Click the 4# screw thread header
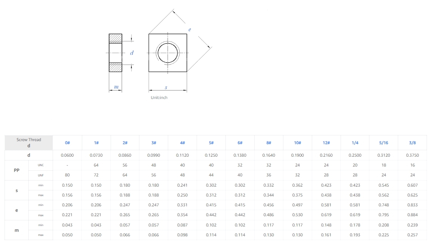Viewport: 430px width, 242px height. [182, 143]
